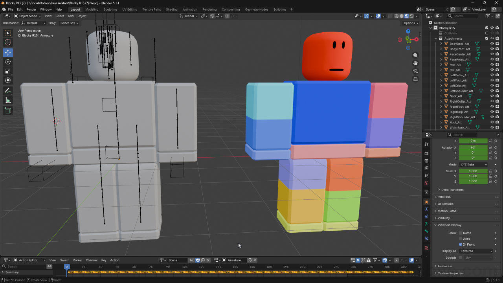
Task: Select the Select Box tool in the toolbar
Action: click(x=8, y=33)
